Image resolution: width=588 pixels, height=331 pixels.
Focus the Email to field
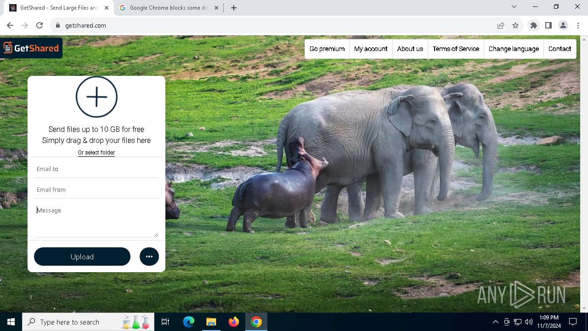click(96, 169)
